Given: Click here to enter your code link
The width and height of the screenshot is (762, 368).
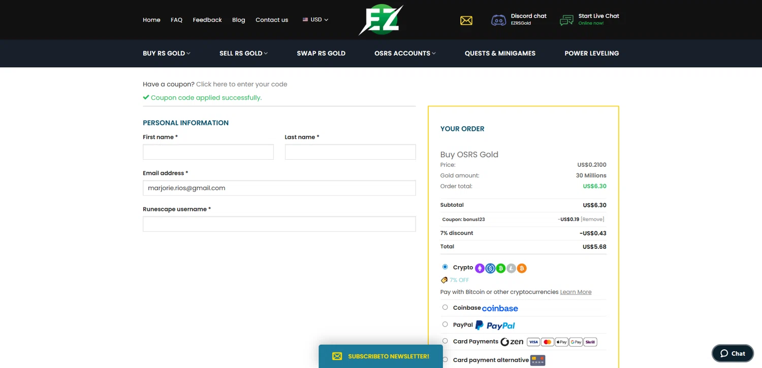Looking at the screenshot, I should point(242,84).
